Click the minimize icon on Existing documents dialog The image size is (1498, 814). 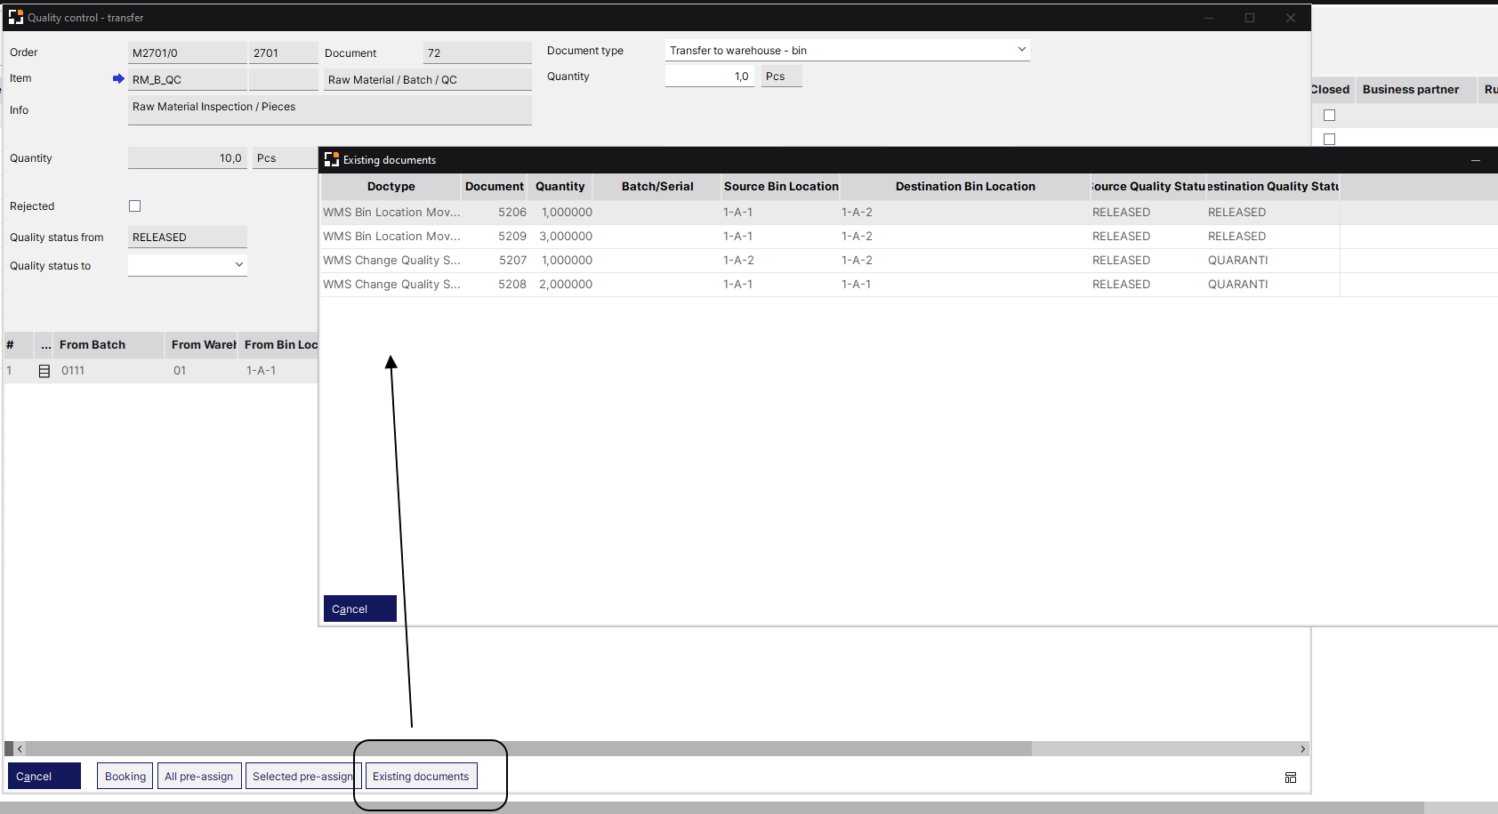tap(1476, 160)
